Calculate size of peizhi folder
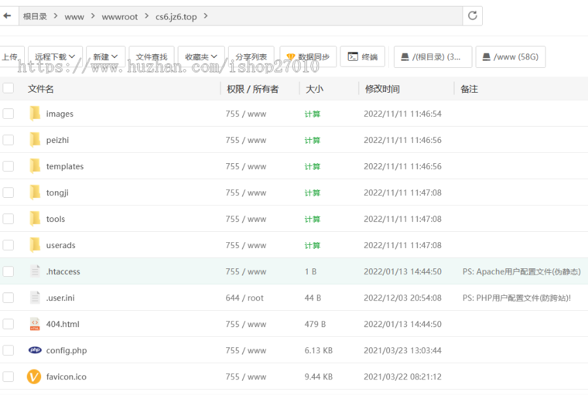 tap(312, 140)
